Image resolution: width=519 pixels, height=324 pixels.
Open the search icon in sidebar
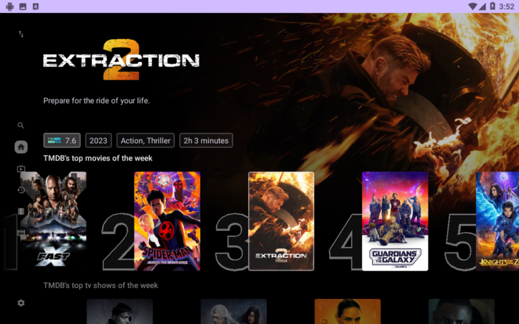[x=21, y=126]
